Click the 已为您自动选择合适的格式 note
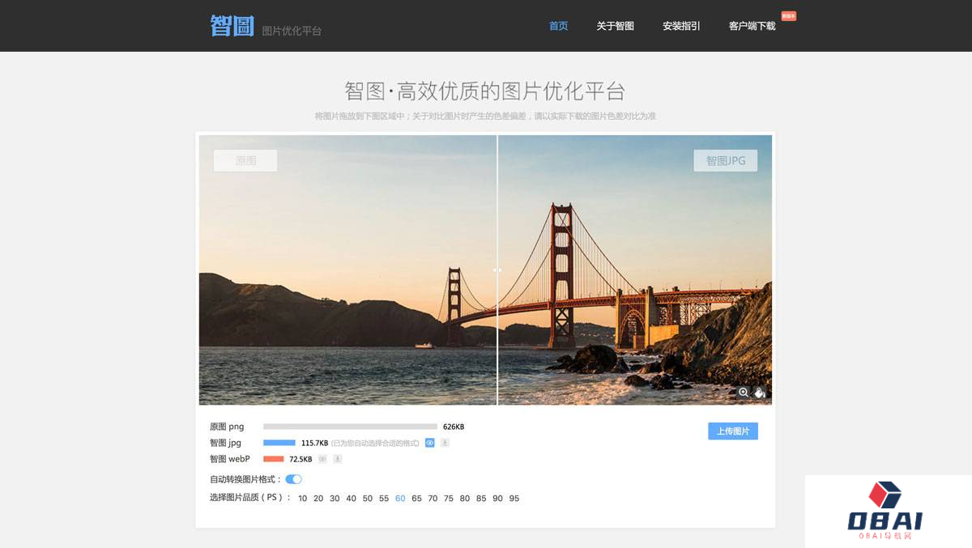 [x=376, y=444]
